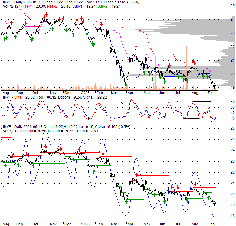236x226 pixels.
Task: Click the green arrow under the mid-June low, upper chart
Action: 165,82
